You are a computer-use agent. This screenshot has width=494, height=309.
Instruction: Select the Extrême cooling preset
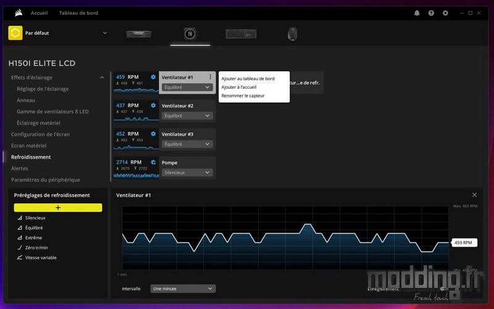tap(33, 237)
